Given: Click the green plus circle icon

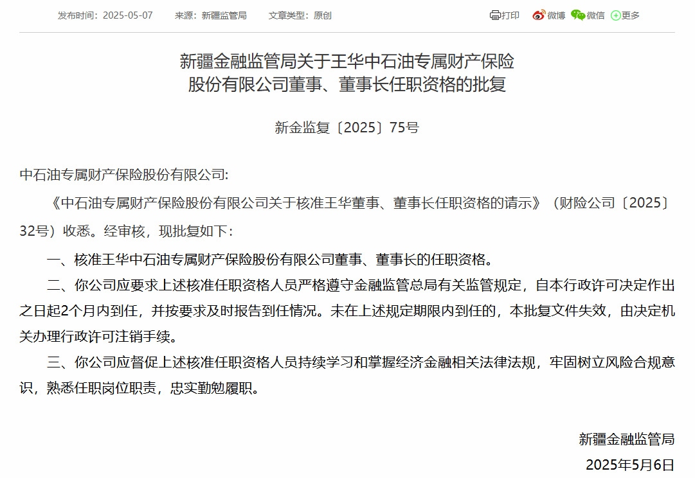Looking at the screenshot, I should [x=616, y=15].
